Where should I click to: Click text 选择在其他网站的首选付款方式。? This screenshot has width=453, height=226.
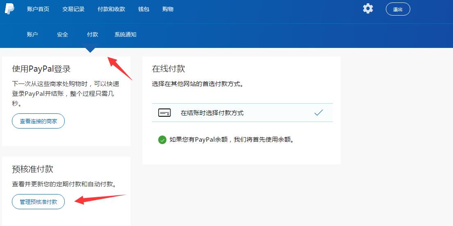(198, 84)
